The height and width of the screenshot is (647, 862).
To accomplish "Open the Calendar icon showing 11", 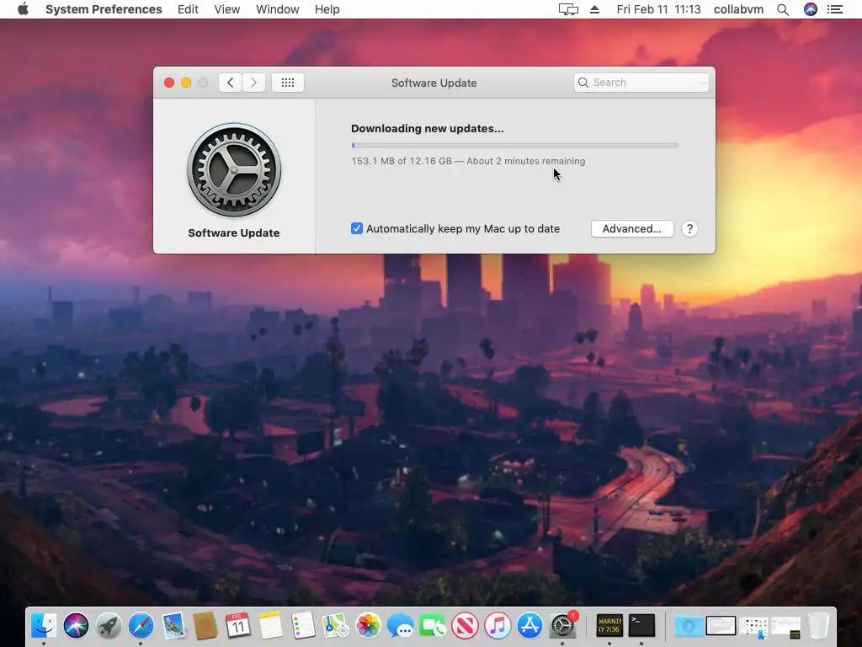I will pyautogui.click(x=238, y=626).
